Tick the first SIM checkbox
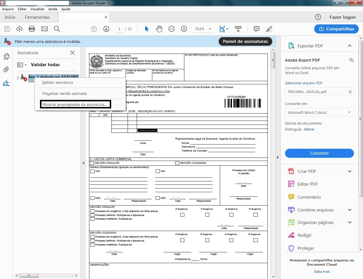Viewport: 363px width, 279px height. 92,171
